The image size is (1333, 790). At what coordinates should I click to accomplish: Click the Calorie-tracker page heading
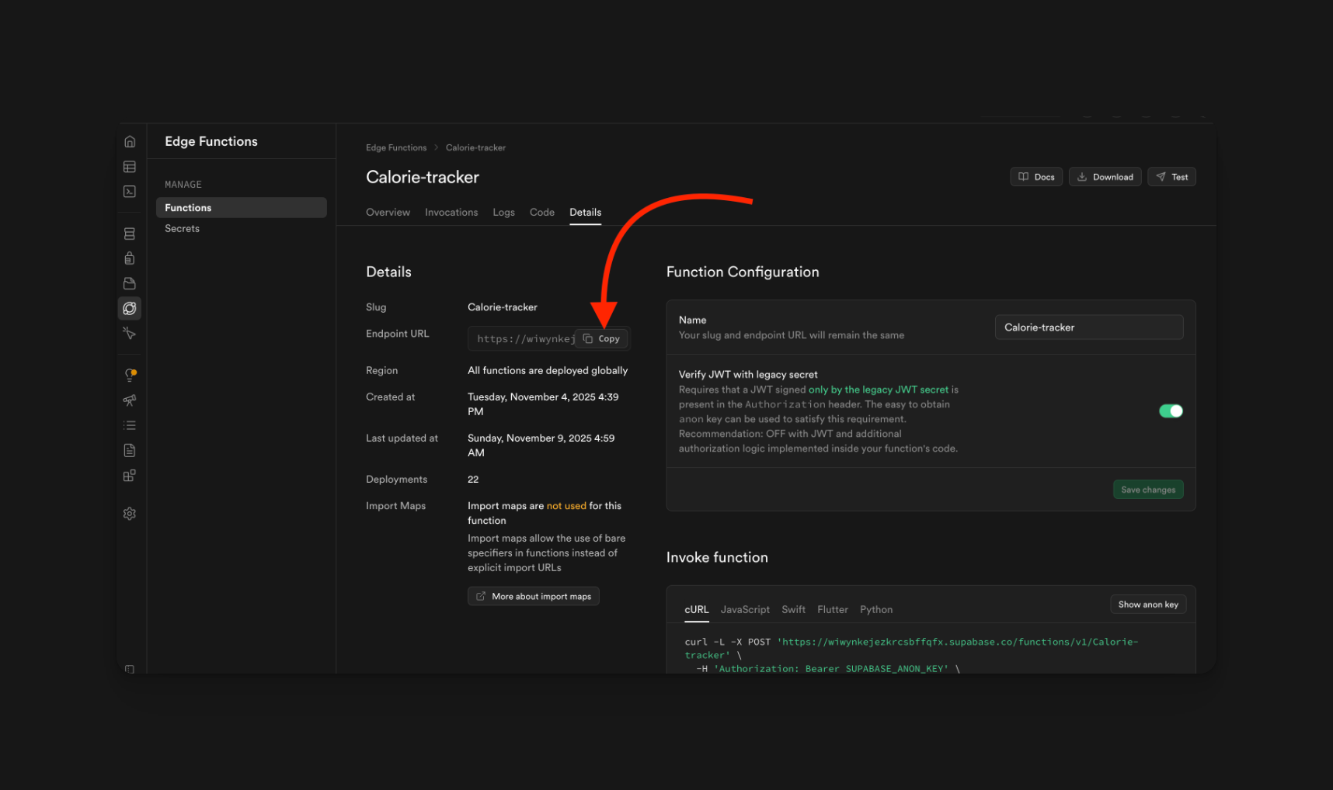[423, 177]
